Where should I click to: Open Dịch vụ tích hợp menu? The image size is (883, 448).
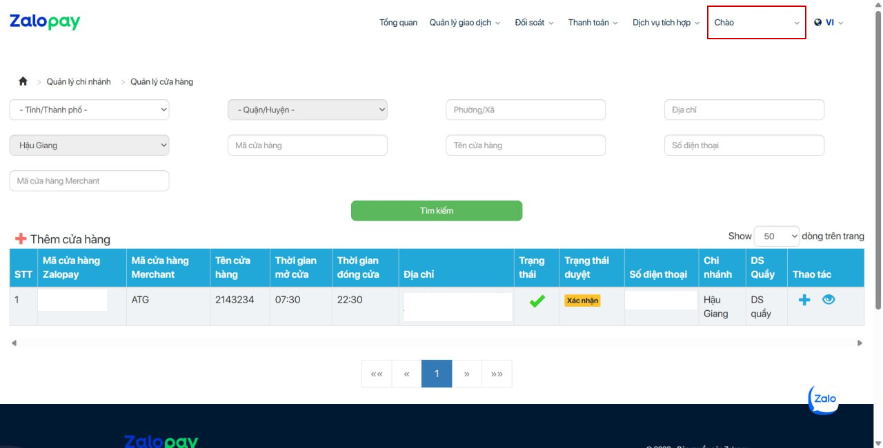point(666,23)
